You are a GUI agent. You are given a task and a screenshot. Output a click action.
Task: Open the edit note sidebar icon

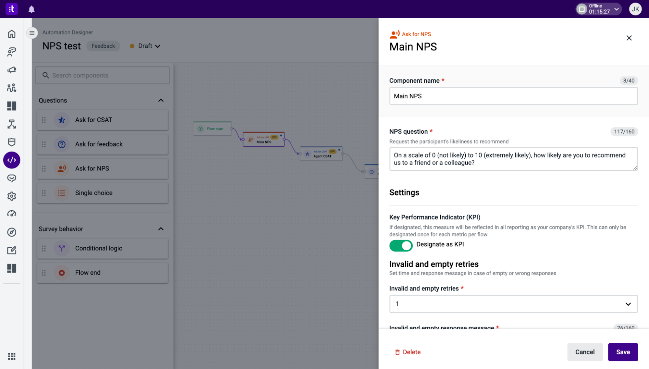coord(12,250)
